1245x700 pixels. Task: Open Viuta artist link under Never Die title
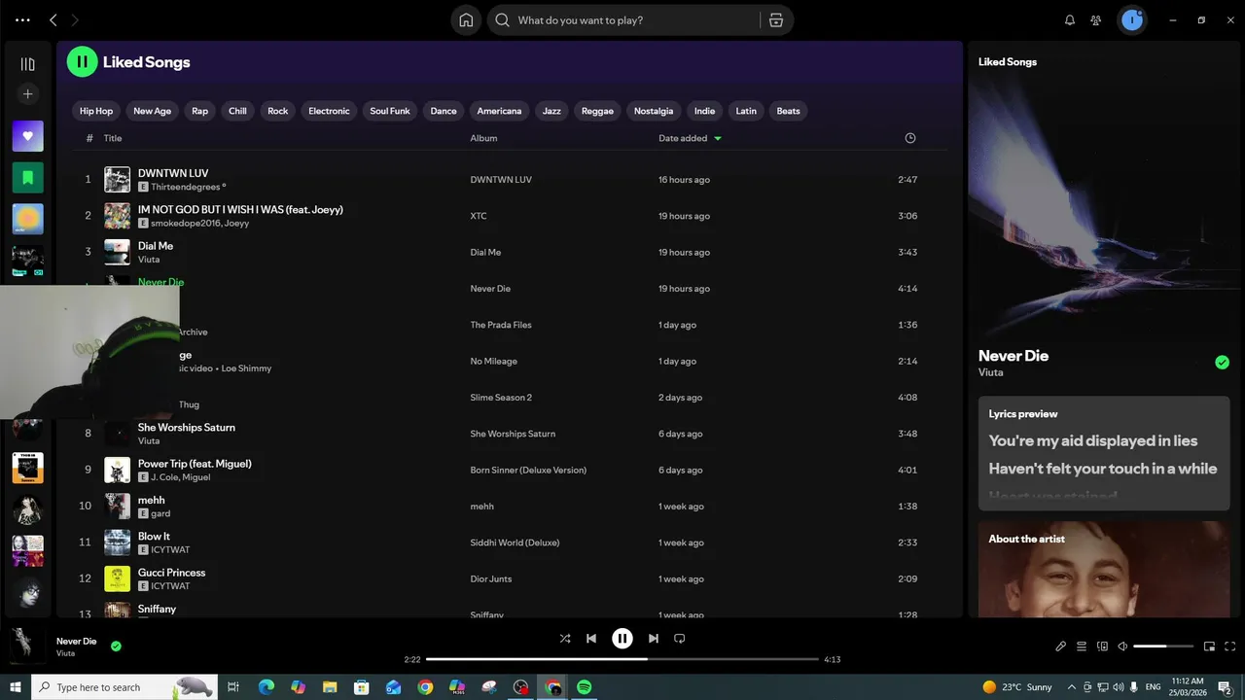990,372
